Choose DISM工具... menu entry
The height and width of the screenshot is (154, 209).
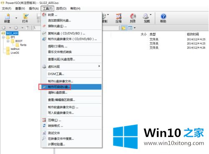click(x=71, y=74)
